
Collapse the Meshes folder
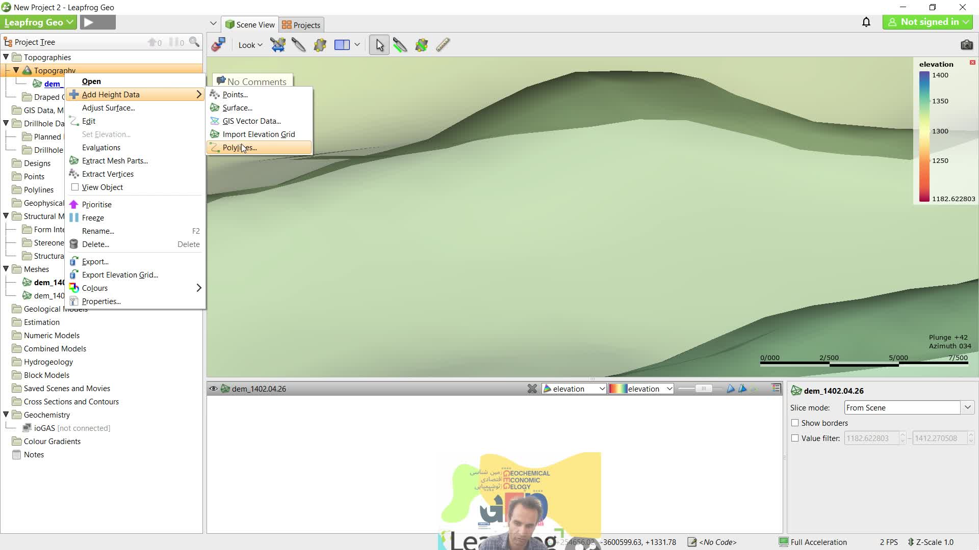click(6, 269)
